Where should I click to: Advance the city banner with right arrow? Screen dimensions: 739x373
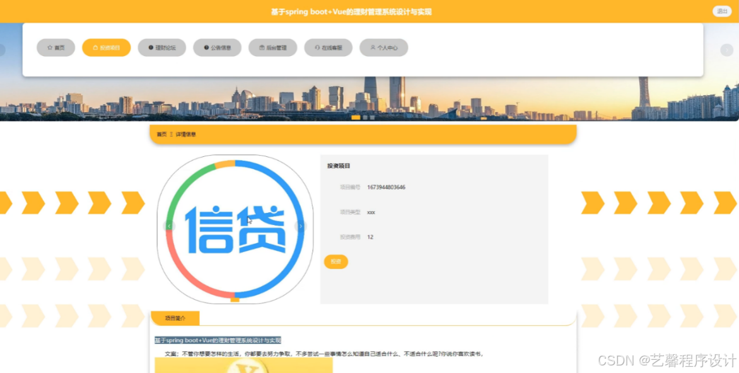[726, 50]
